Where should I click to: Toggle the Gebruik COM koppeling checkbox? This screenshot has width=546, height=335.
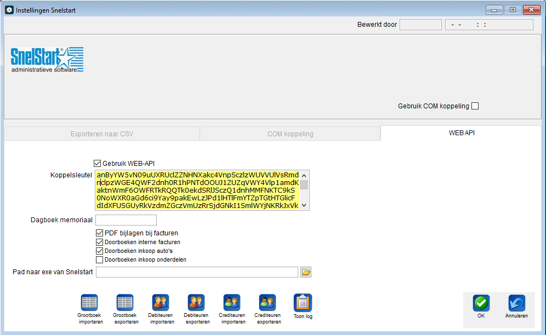(475, 106)
